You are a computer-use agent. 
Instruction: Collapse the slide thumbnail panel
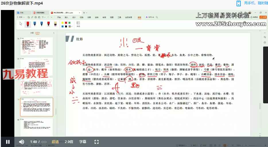[54, 33]
